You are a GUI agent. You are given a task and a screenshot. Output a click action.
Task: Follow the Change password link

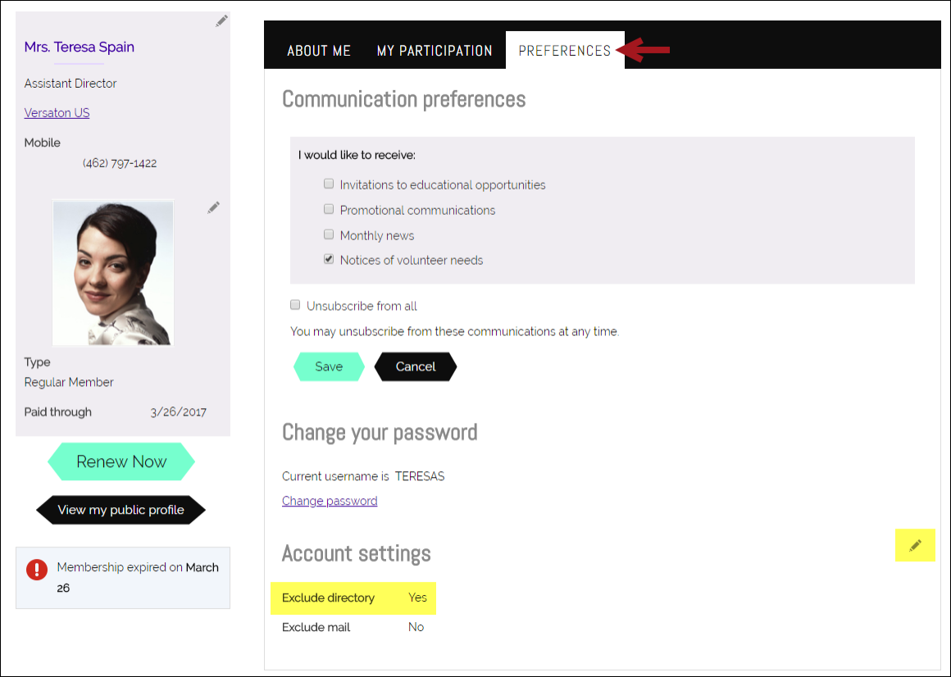(330, 501)
